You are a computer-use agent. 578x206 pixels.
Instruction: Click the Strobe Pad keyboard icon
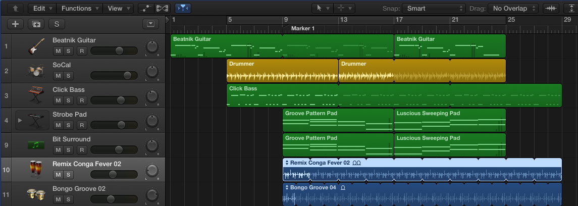pos(36,120)
